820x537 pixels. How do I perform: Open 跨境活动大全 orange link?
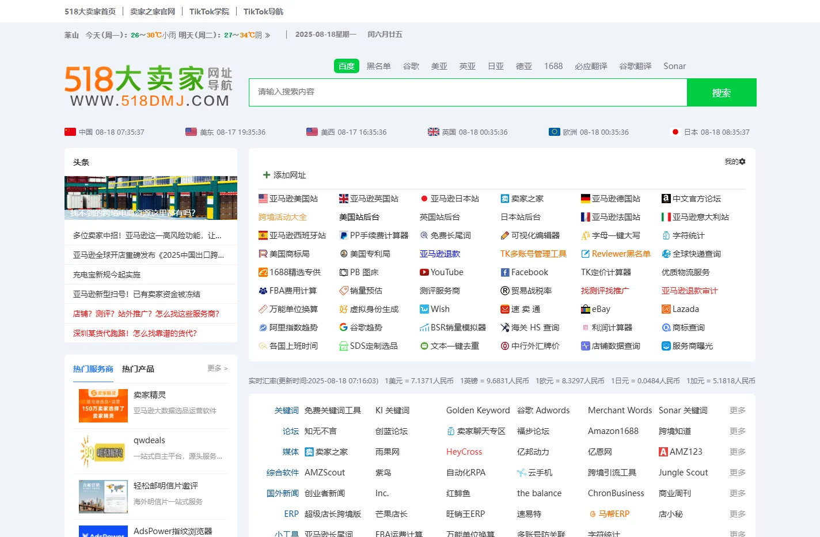click(283, 217)
